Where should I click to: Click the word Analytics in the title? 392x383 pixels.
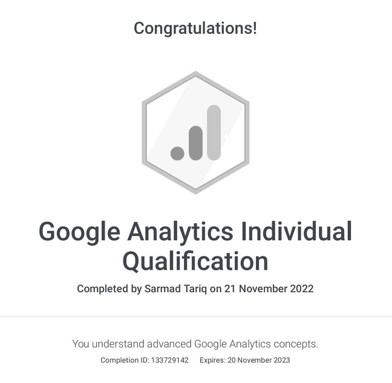point(183,232)
